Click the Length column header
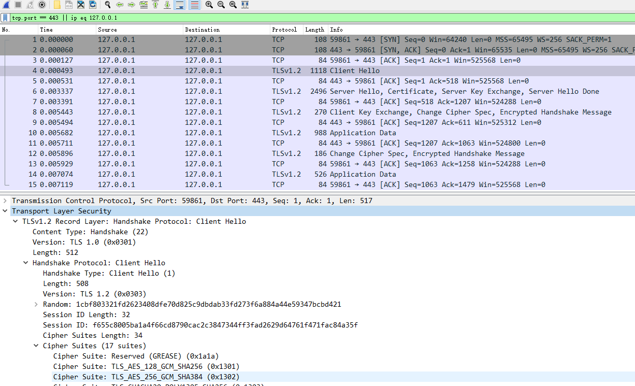Image resolution: width=635 pixels, height=386 pixels. click(x=314, y=30)
